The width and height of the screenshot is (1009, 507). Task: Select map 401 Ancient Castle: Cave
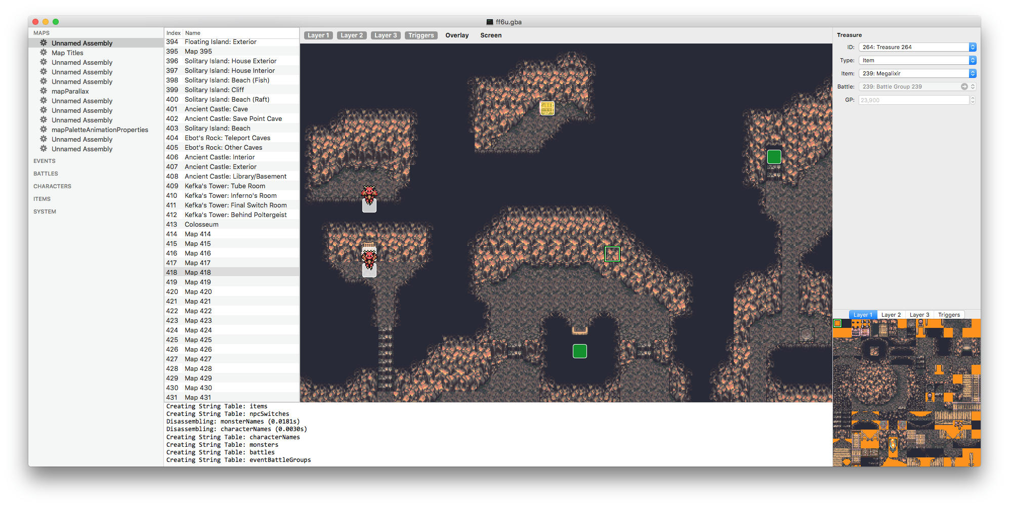[232, 109]
